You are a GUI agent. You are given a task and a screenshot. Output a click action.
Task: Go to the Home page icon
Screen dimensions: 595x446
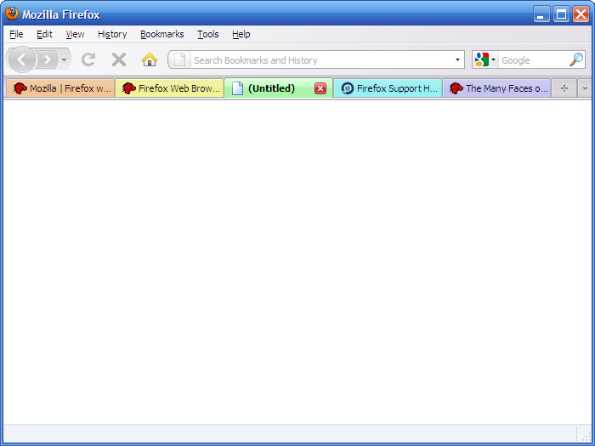[150, 59]
